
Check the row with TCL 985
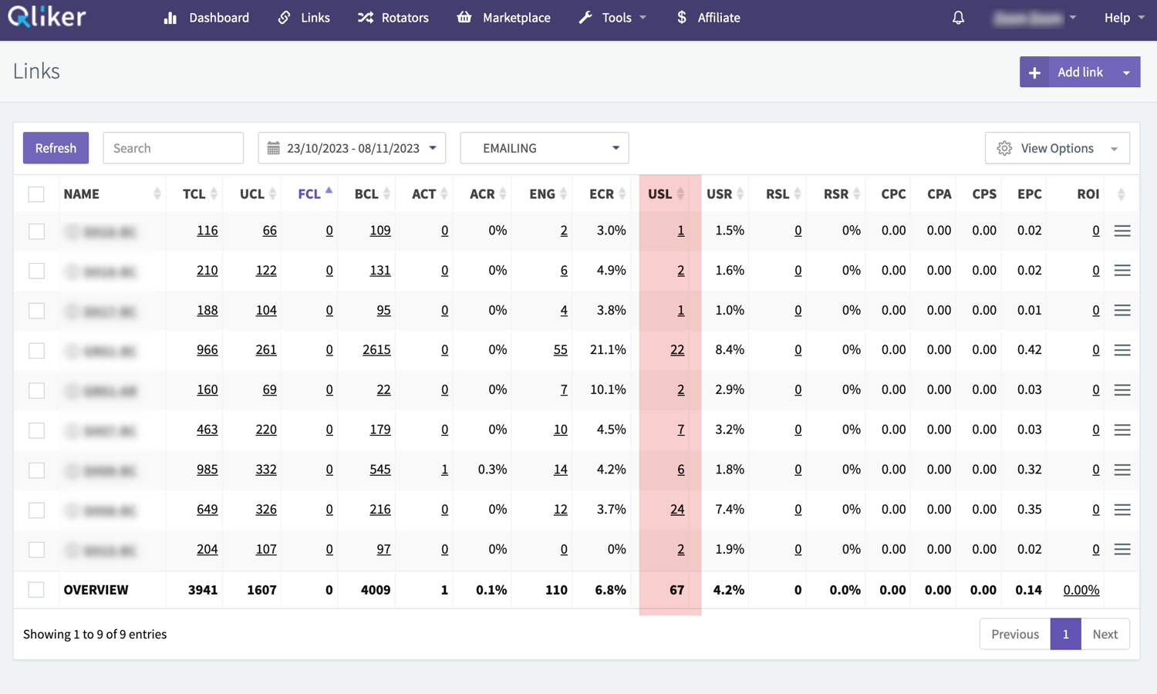coord(36,470)
